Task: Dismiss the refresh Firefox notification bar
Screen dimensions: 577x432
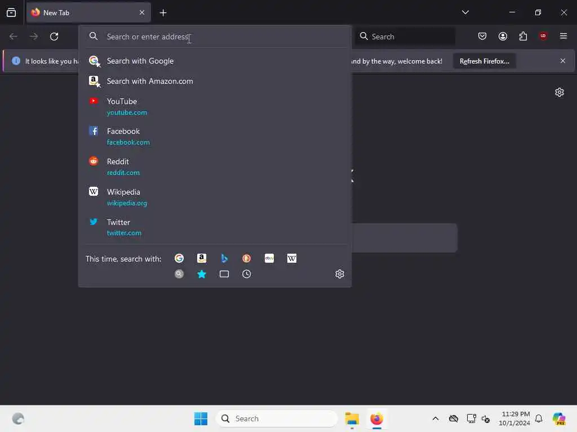Action: (563, 61)
